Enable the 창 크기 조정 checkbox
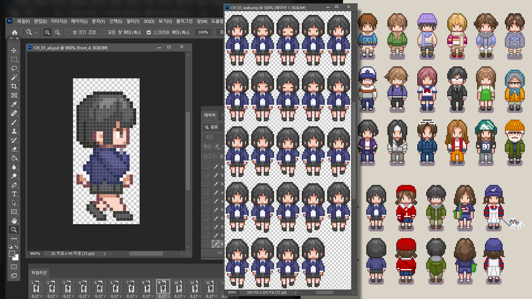The image size is (532, 299). coord(69,32)
